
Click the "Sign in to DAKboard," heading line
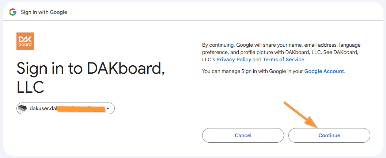[91, 68]
